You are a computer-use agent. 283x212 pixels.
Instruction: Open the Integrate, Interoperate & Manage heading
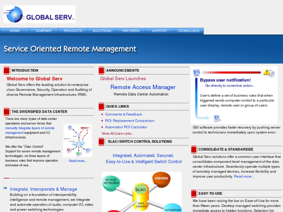tap(44, 189)
